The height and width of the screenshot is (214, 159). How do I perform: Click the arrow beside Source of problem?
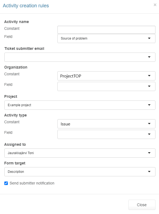pyautogui.click(x=149, y=38)
